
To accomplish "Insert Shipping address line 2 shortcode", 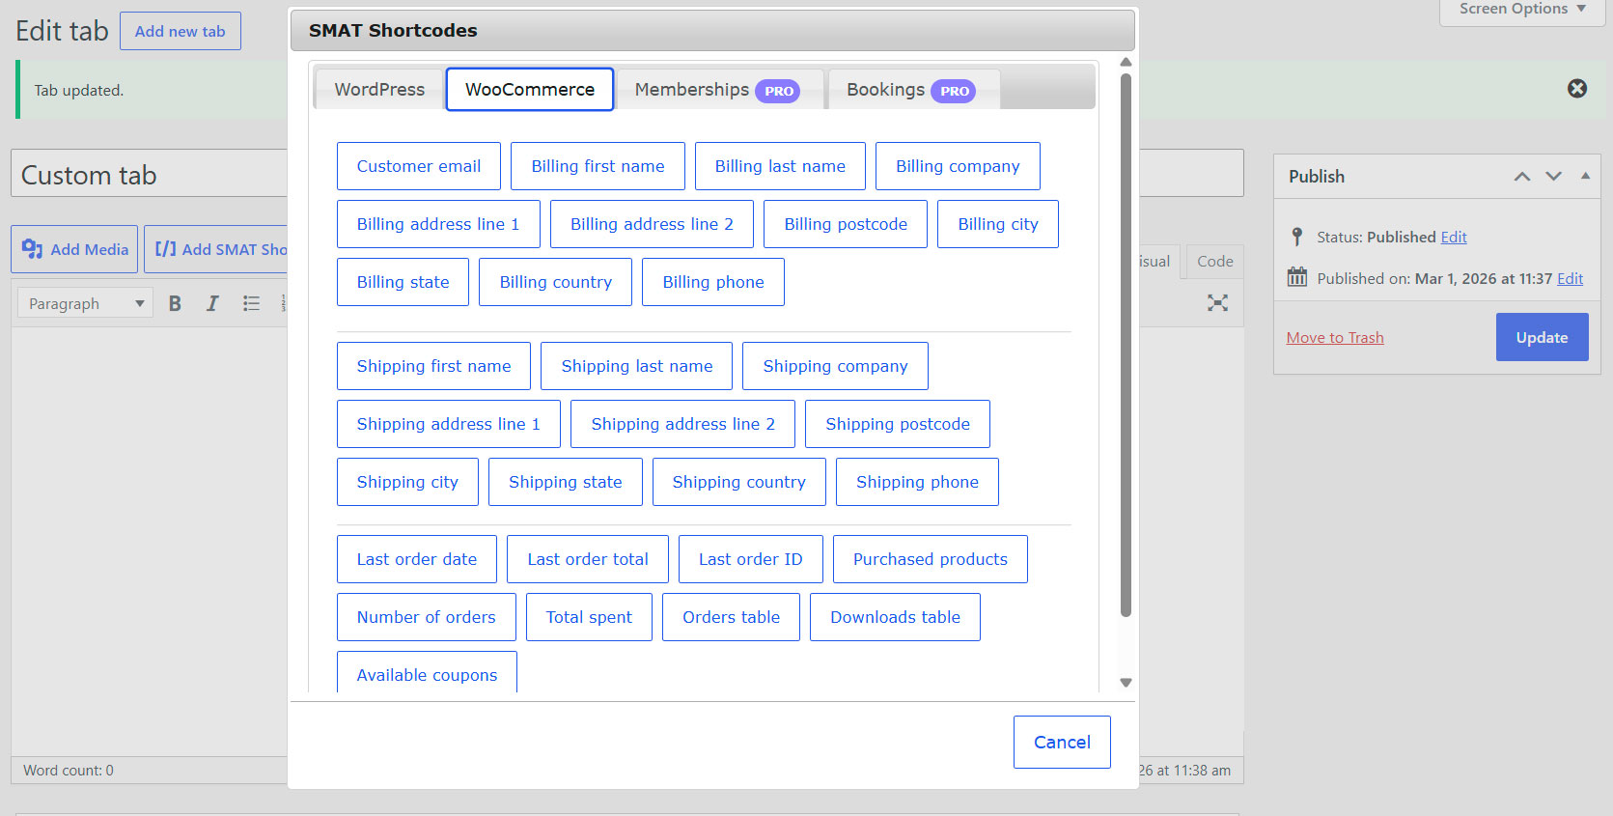I will click(x=682, y=424).
